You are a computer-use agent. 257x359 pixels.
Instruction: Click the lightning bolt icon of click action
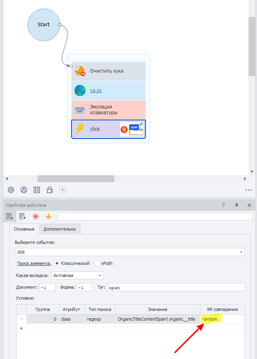tap(80, 129)
